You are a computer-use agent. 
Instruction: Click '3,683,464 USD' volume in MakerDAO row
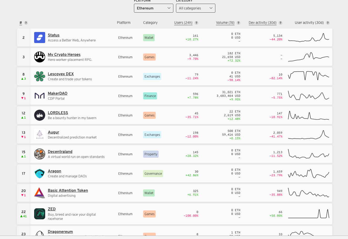coord(228,96)
